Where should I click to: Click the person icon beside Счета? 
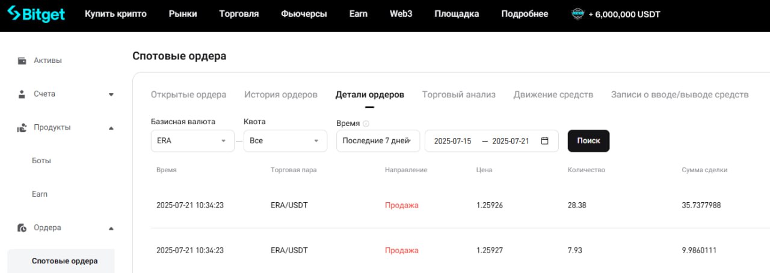[22, 94]
